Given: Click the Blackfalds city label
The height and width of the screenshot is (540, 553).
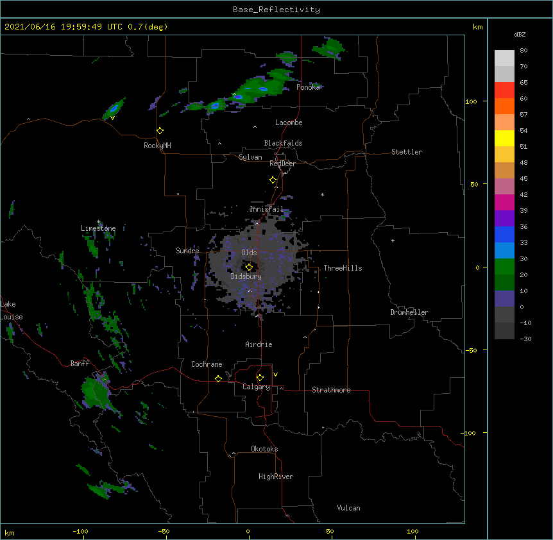Looking at the screenshot, I should pyautogui.click(x=283, y=143).
